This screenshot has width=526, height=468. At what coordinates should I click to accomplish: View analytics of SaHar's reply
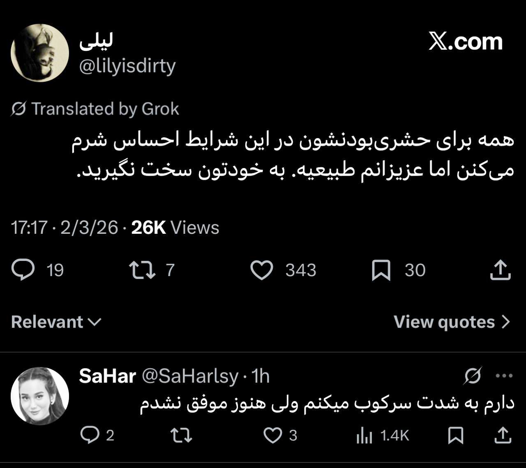365,435
